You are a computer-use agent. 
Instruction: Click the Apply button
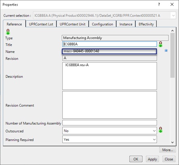click(152, 159)
